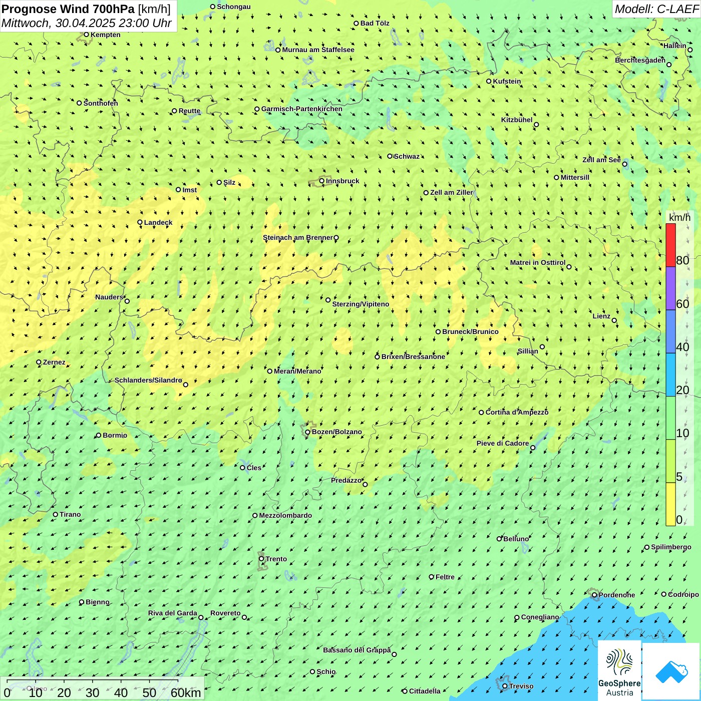Click the blue cloud app logo
The image size is (701, 701).
pyautogui.click(x=671, y=671)
